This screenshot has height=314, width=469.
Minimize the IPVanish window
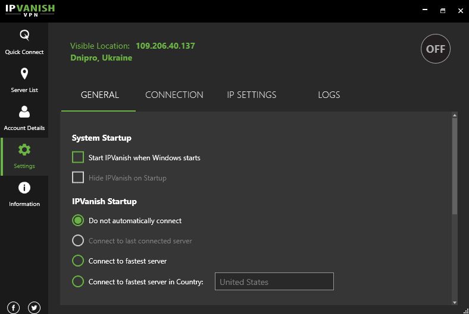pyautogui.click(x=425, y=10)
